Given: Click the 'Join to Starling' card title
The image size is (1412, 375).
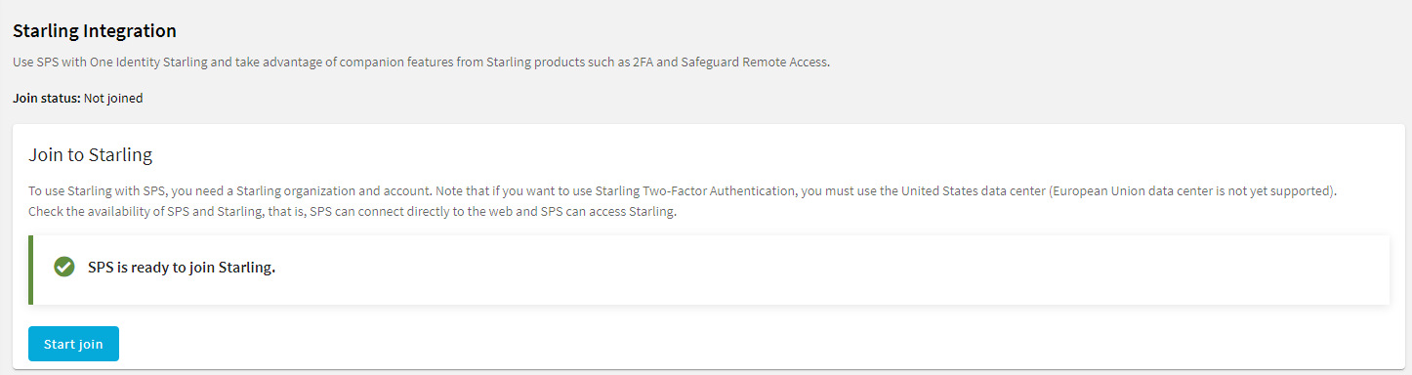Looking at the screenshot, I should pos(91,155).
